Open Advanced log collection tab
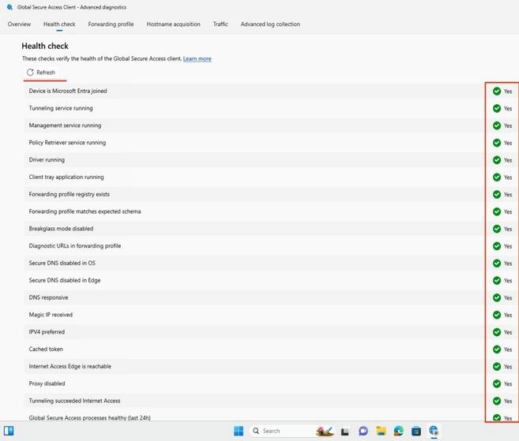The height and width of the screenshot is (441, 519). click(x=270, y=24)
